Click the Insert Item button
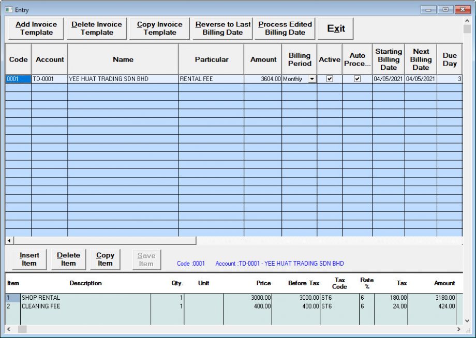 (29, 259)
